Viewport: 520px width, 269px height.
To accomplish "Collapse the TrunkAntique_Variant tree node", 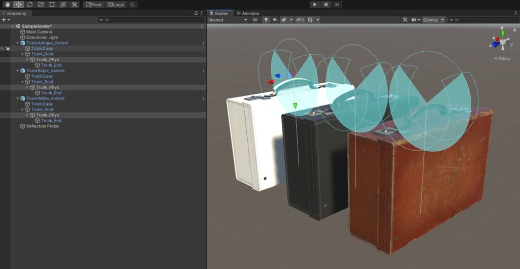I will 17,43.
